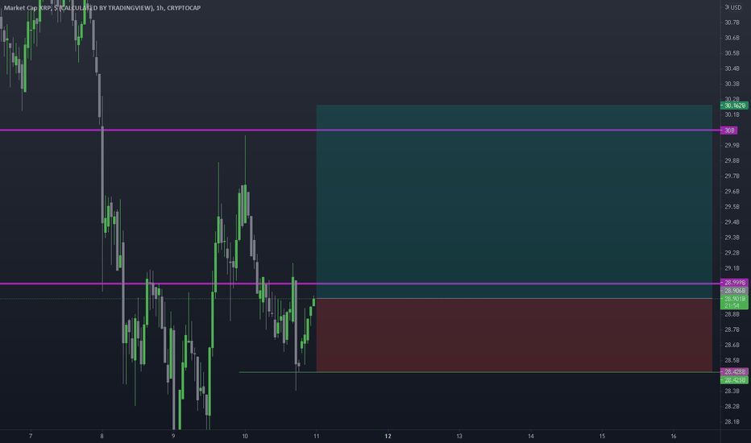Click the 29.5B price scale label
Screen dimensions: 751x443
click(732, 206)
